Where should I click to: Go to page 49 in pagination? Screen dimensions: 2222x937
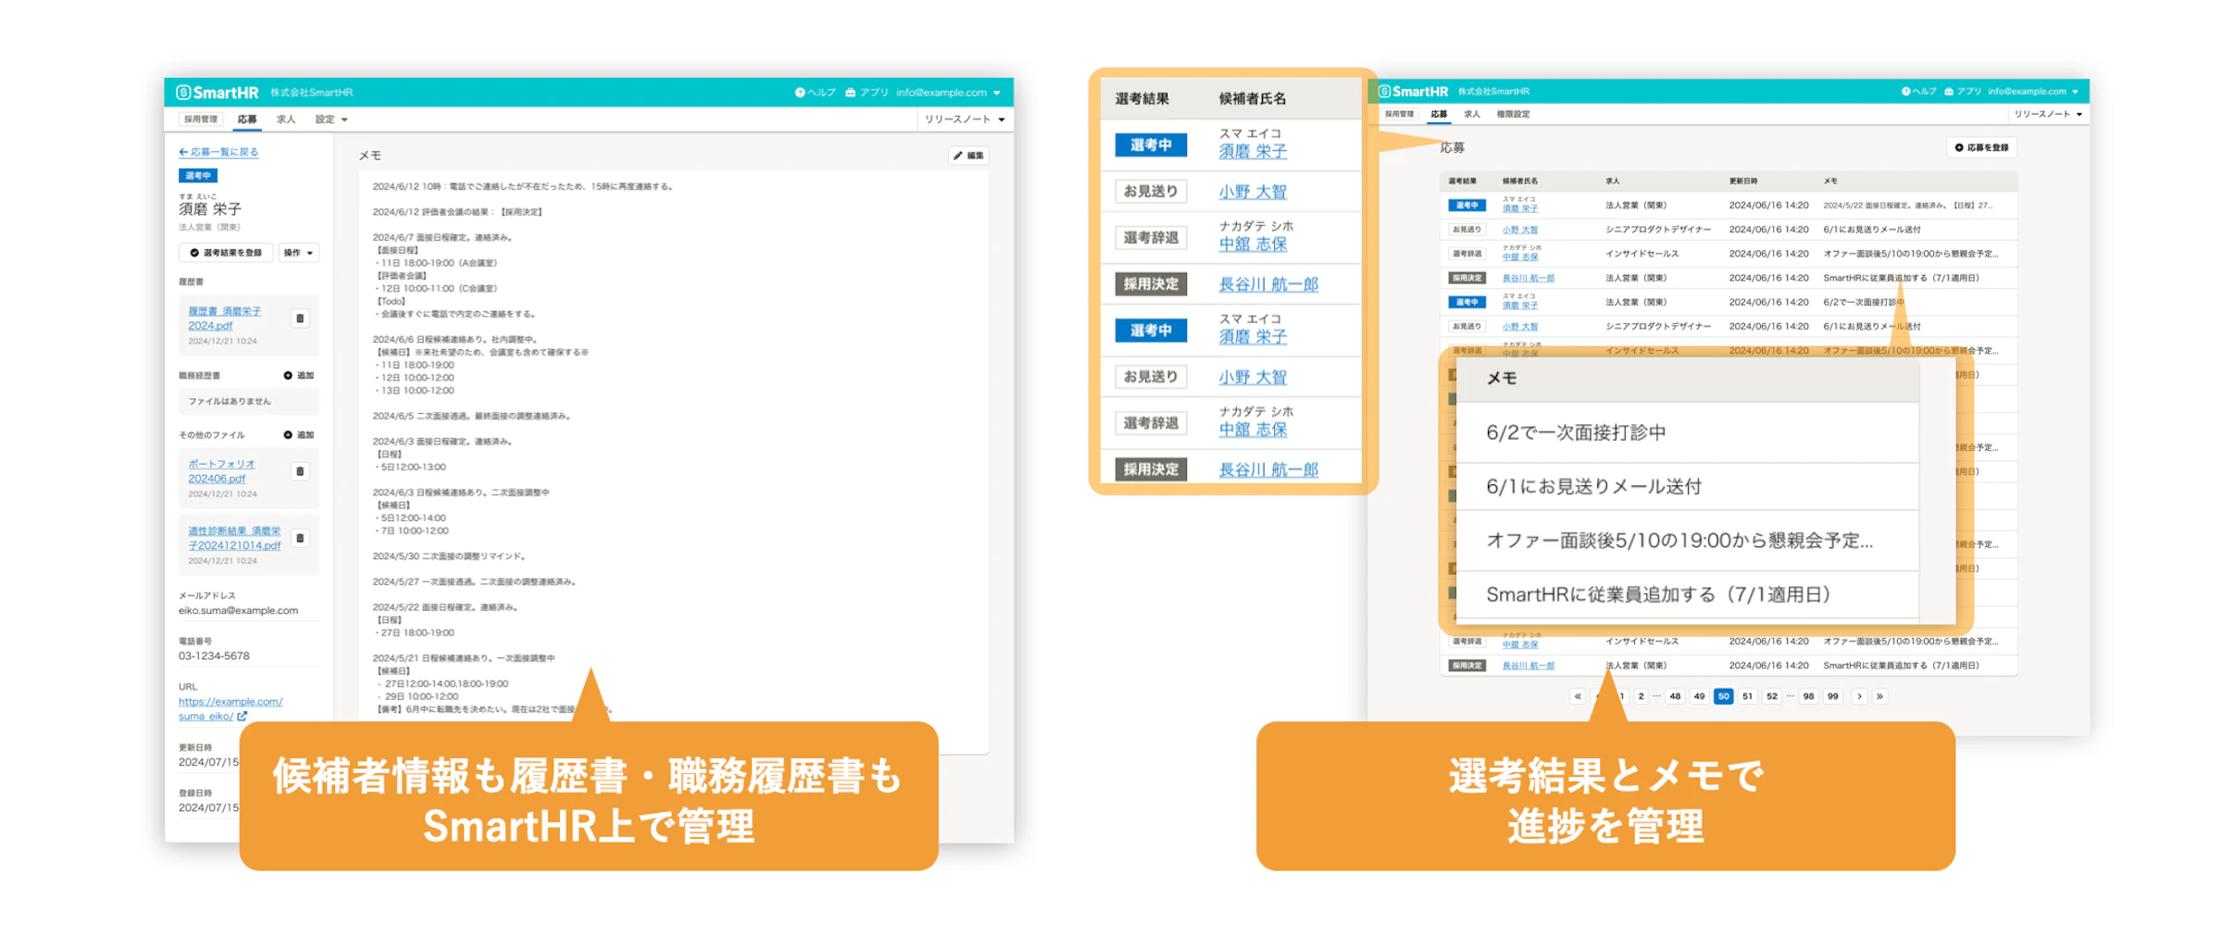[x=1699, y=696]
